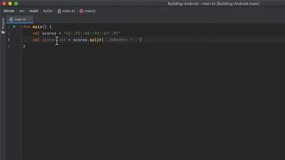Close the main.kt editor tab

(30, 19)
